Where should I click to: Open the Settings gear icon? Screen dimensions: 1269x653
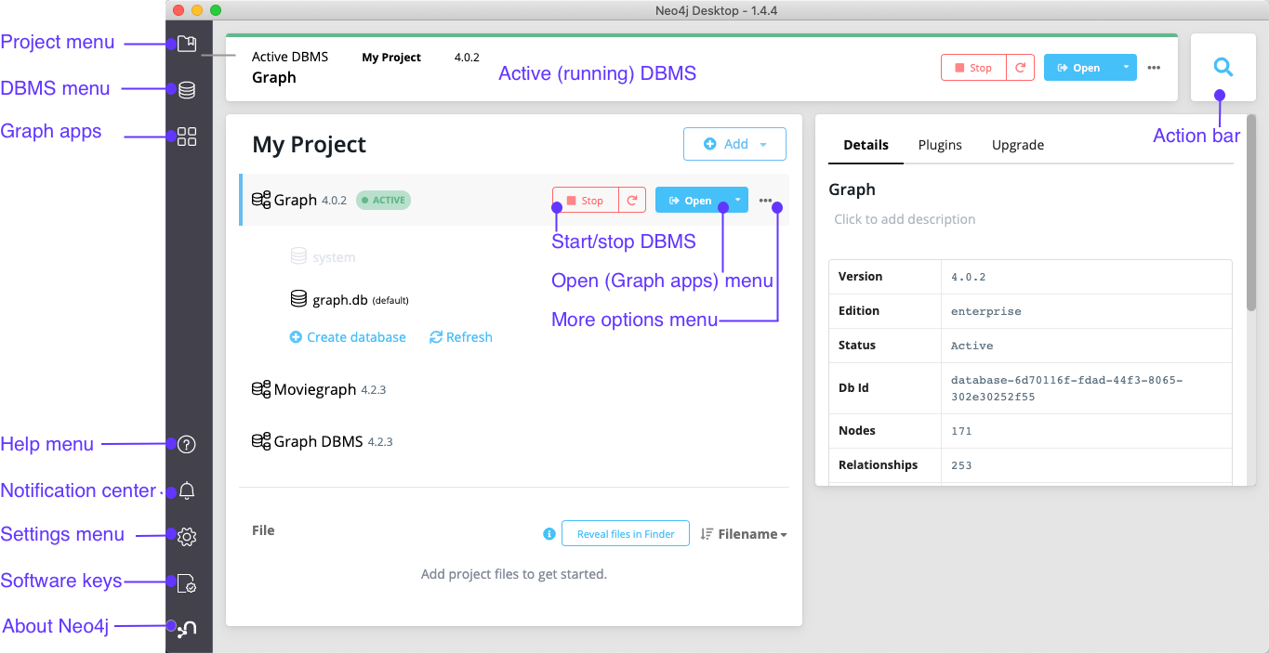pyautogui.click(x=187, y=537)
